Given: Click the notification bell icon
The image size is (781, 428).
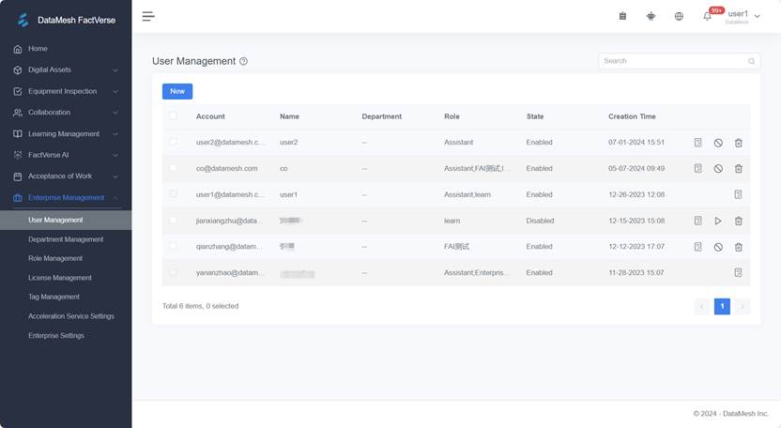Looking at the screenshot, I should [x=707, y=16].
